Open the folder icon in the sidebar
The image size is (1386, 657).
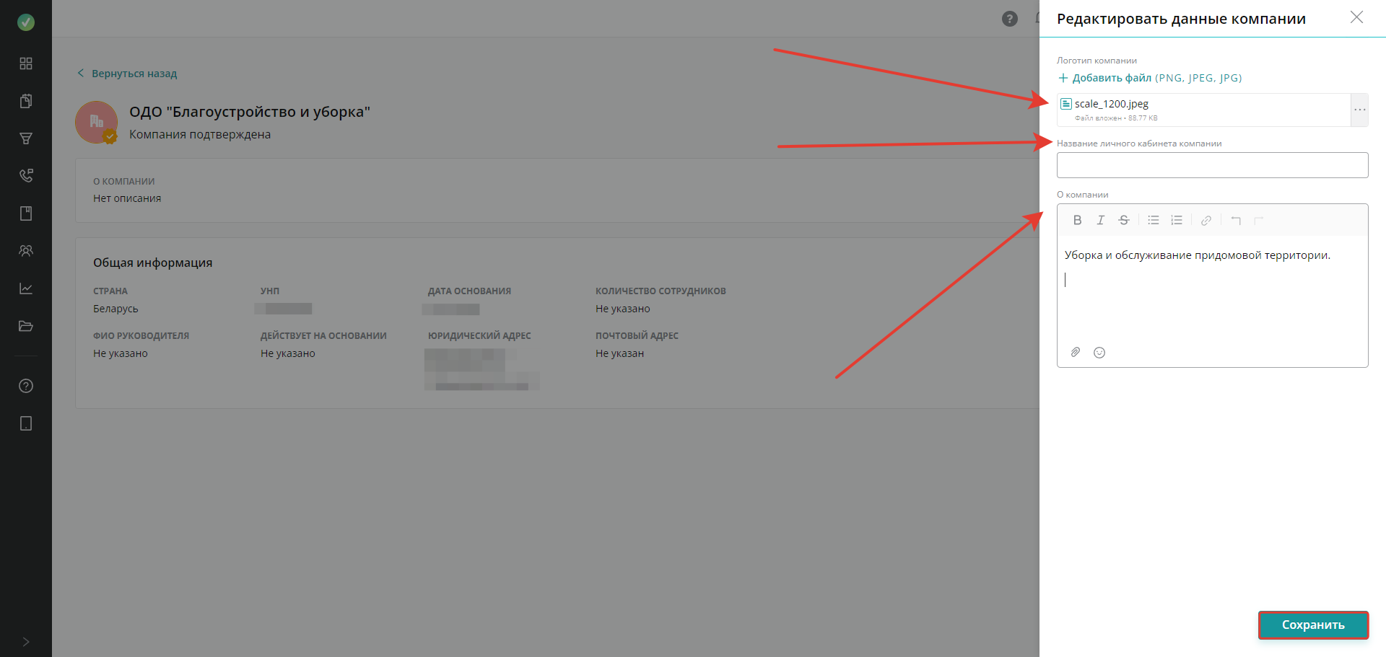click(x=26, y=326)
